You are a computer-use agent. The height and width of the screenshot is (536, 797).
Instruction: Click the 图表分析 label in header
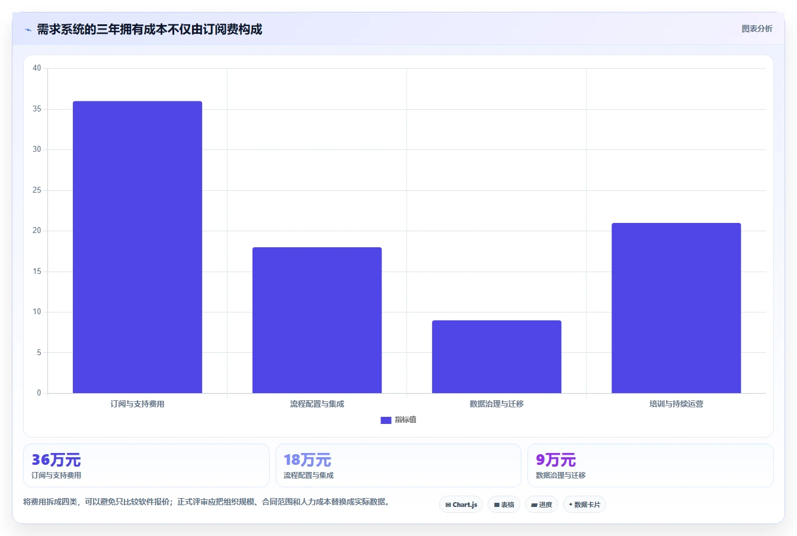click(757, 28)
